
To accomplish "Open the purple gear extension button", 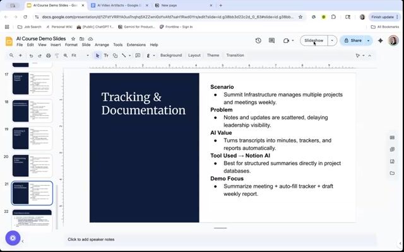I will 13,238.
